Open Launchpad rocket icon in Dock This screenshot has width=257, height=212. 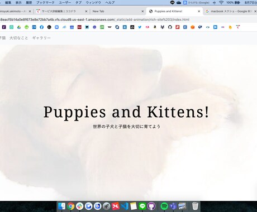coord(107,206)
